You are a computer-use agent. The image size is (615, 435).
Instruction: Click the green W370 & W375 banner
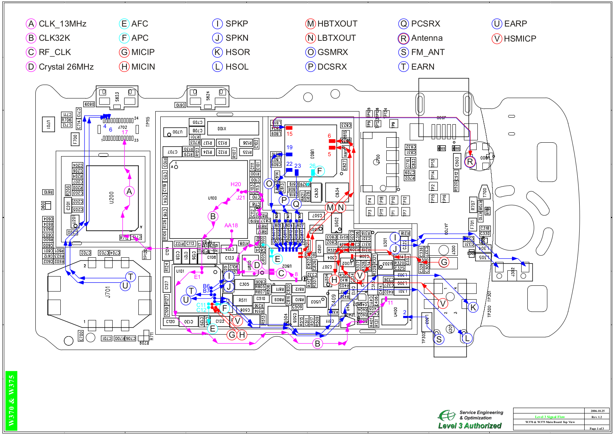tap(11, 400)
